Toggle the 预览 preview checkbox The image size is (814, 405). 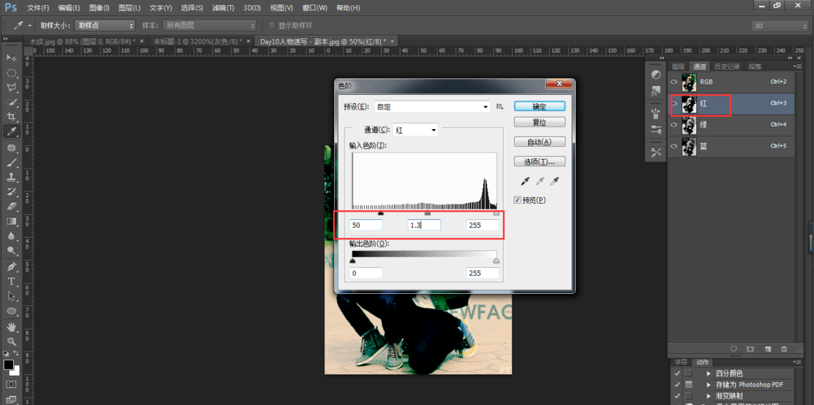click(518, 200)
